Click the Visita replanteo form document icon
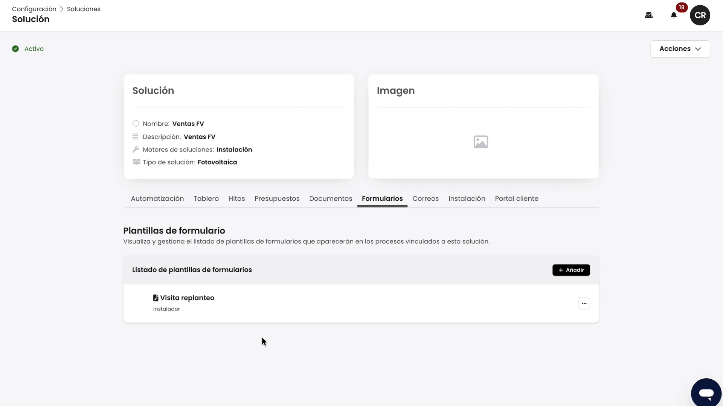 click(156, 298)
